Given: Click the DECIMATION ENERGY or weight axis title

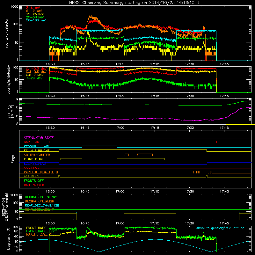Looking at the screenshot, I should pos(5,207).
